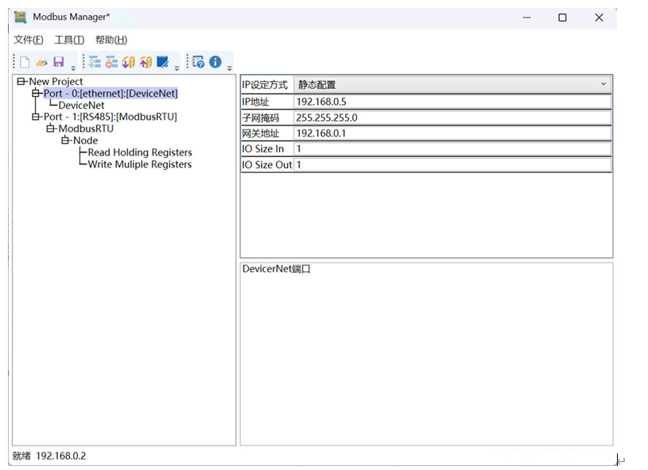648x470 pixels.
Task: Click the New file toolbar icon
Action: [25, 62]
